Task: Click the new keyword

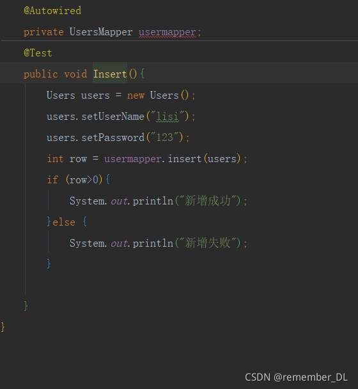Action: (136, 95)
